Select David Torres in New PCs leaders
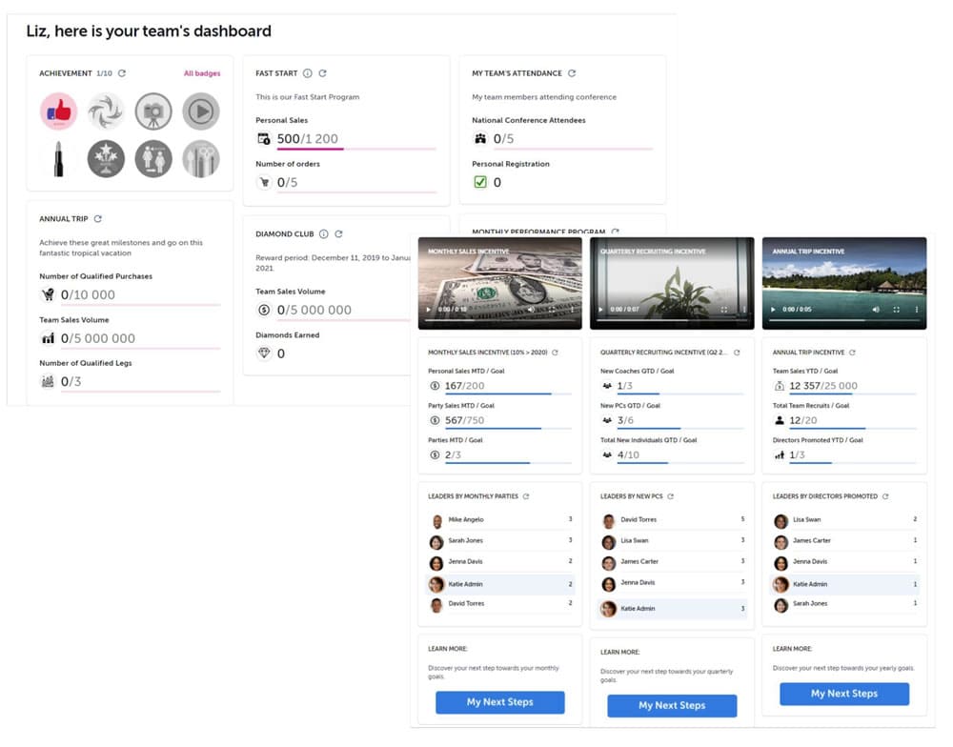The image size is (953, 747). [x=674, y=520]
